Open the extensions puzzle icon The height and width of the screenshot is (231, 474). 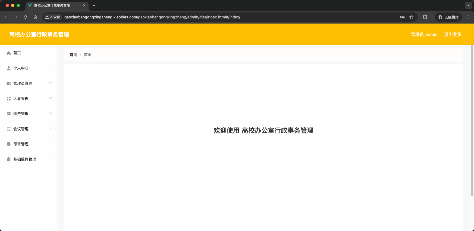[425, 17]
